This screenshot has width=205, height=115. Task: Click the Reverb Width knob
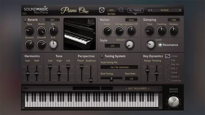(41, 31)
